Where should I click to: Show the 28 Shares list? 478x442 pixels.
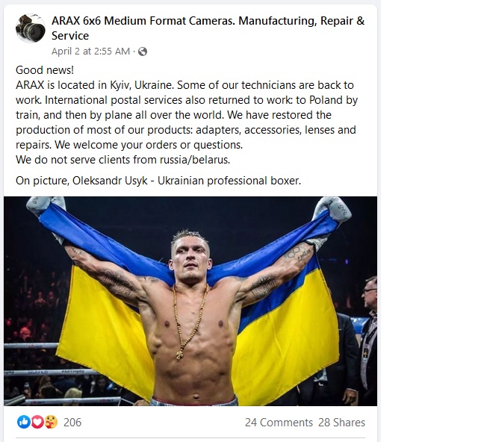341,423
